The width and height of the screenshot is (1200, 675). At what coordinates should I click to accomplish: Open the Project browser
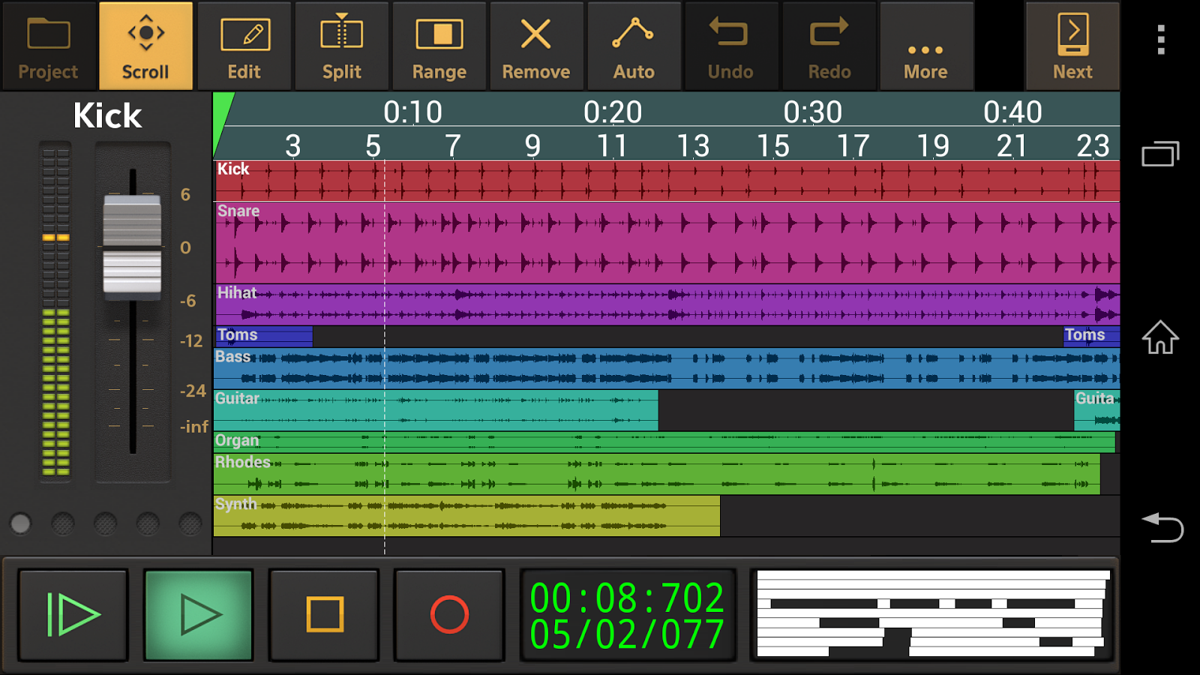click(x=47, y=45)
